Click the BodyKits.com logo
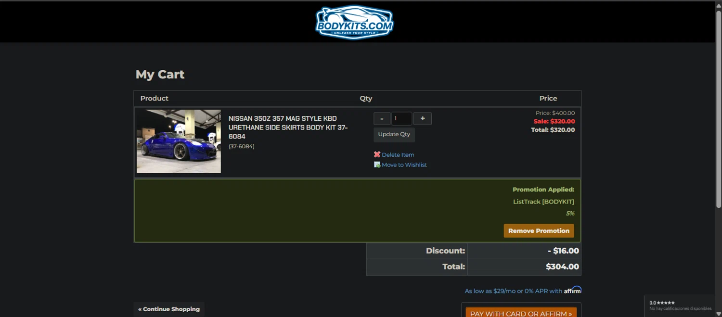 coord(354,22)
